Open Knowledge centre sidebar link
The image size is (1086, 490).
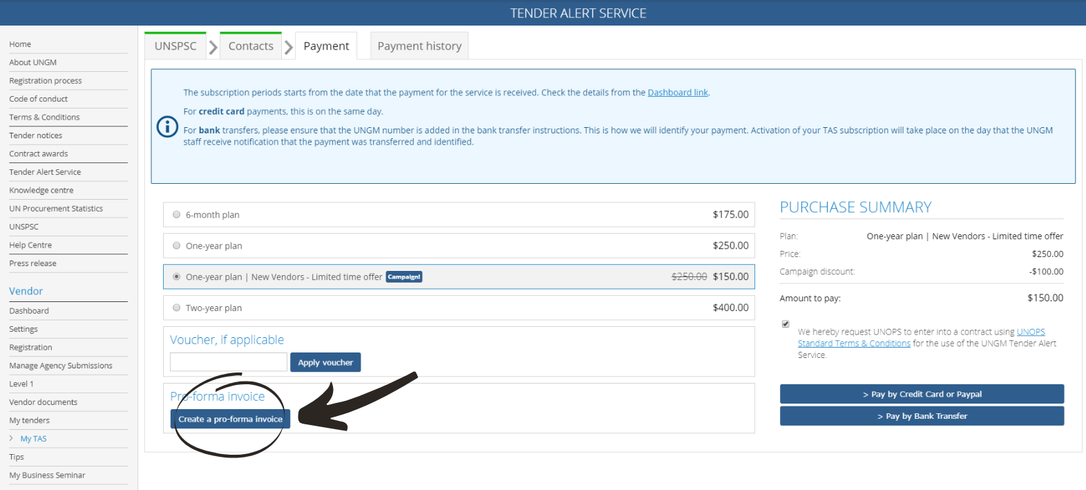coord(41,190)
